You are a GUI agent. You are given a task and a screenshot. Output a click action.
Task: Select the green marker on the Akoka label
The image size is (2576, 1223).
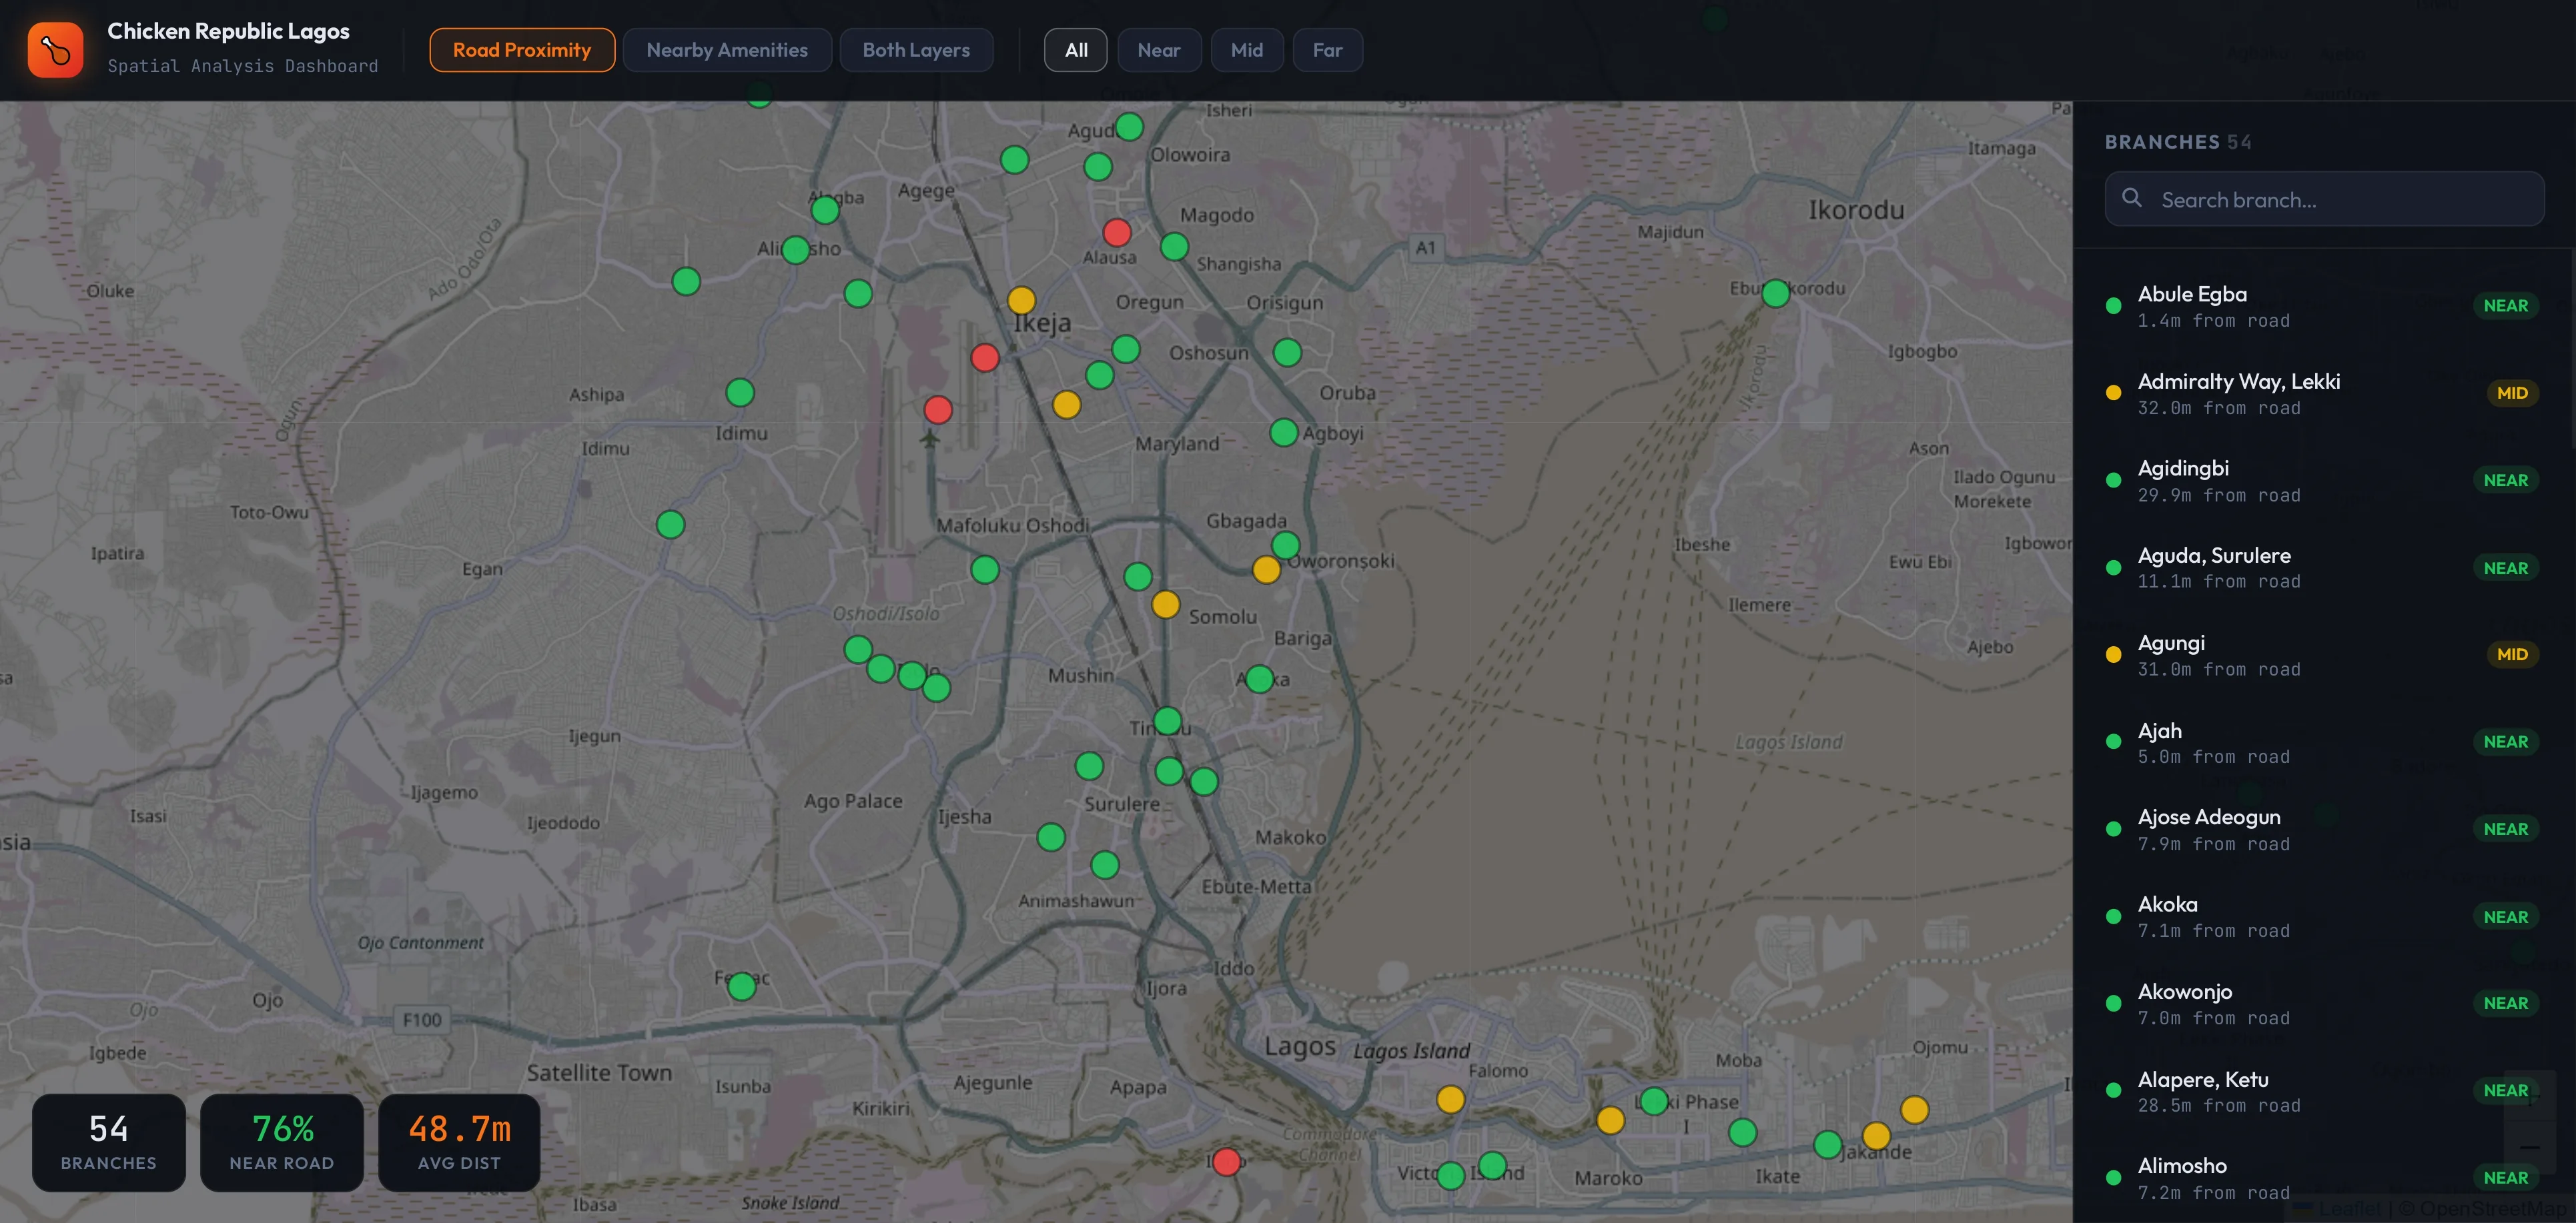[1260, 680]
